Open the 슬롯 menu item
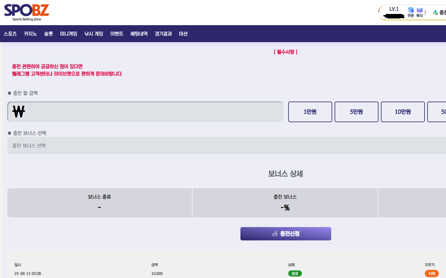Screen dimensions: 446x278 (48, 34)
